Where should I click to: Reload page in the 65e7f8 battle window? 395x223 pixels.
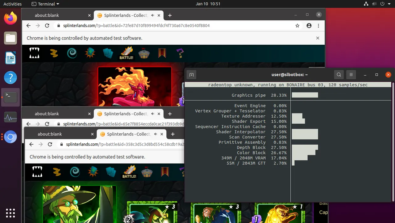pyautogui.click(x=47, y=124)
